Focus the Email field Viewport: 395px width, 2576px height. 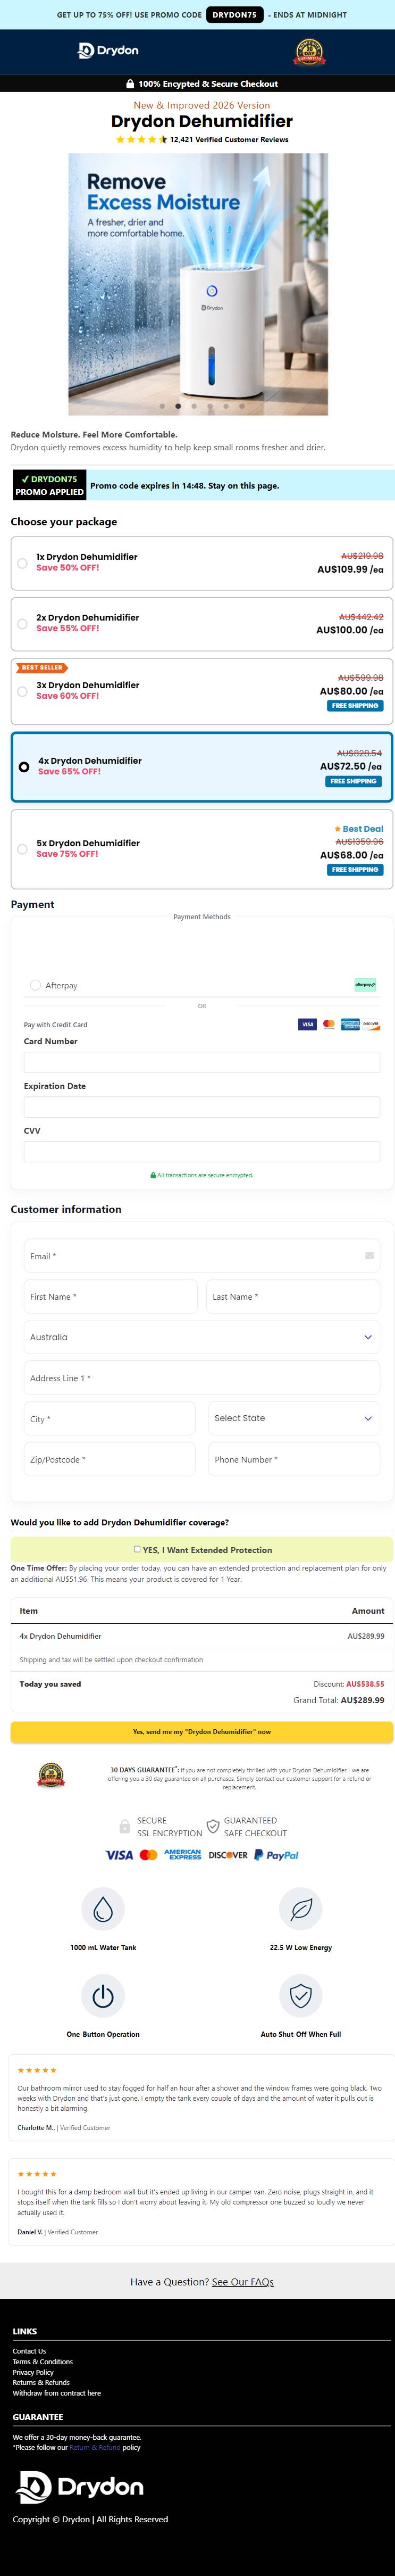pos(202,1256)
